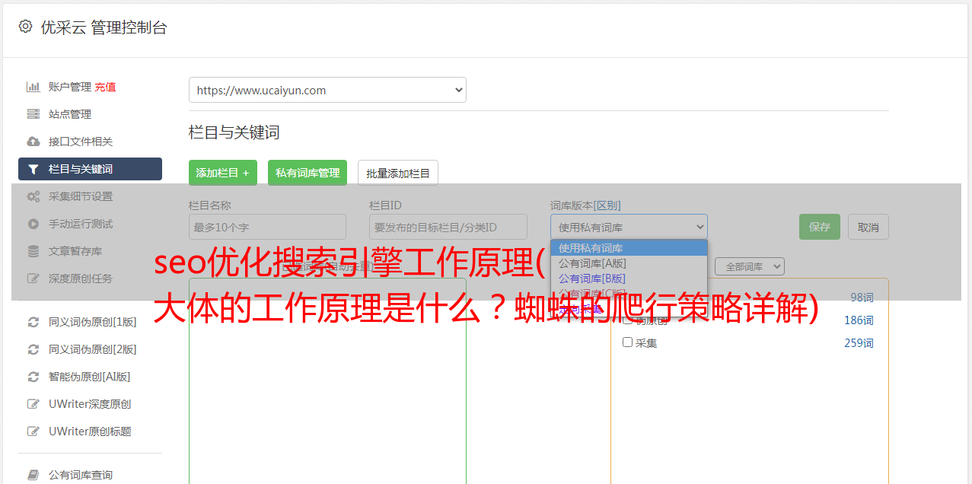Screen dimensions: 972x484
Task: Click the play icon beside 手动运行测试
Action: [33, 224]
